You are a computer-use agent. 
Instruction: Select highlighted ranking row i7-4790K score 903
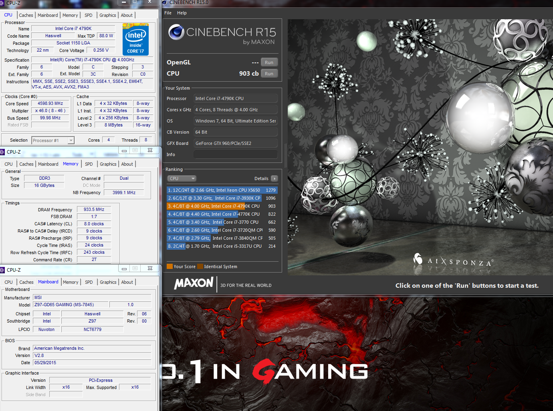pos(222,206)
